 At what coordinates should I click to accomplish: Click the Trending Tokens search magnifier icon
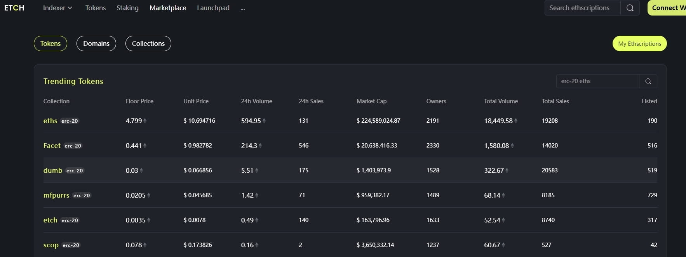(648, 81)
